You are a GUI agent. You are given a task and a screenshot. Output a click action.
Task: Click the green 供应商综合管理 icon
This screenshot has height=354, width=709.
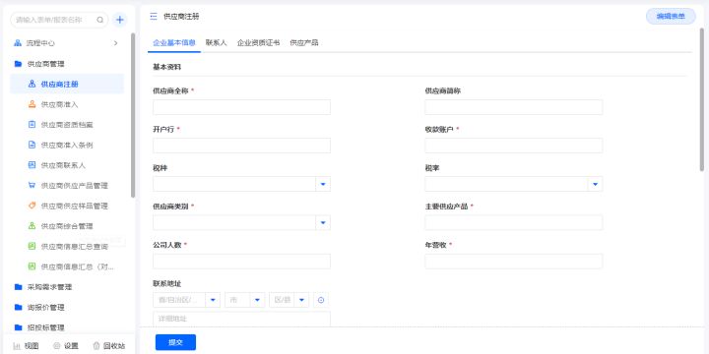(32, 226)
